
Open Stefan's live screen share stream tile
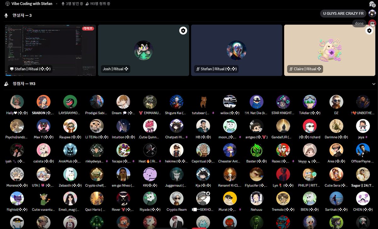50,50
